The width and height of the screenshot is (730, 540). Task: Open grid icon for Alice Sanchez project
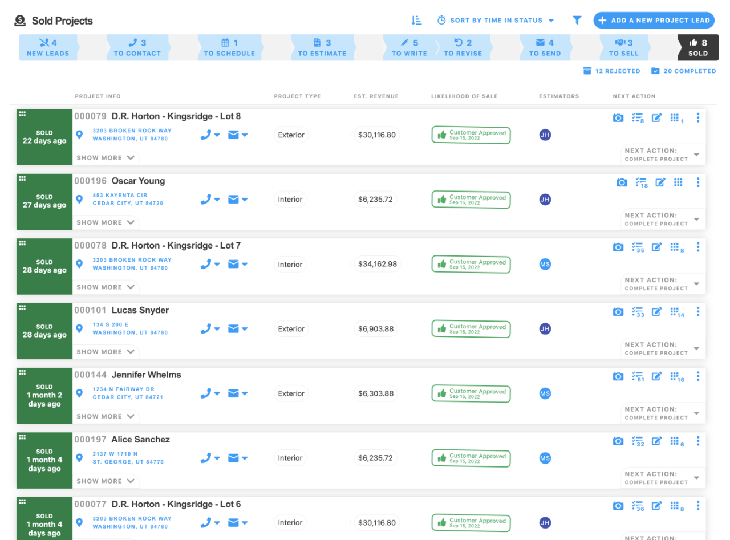coord(675,441)
